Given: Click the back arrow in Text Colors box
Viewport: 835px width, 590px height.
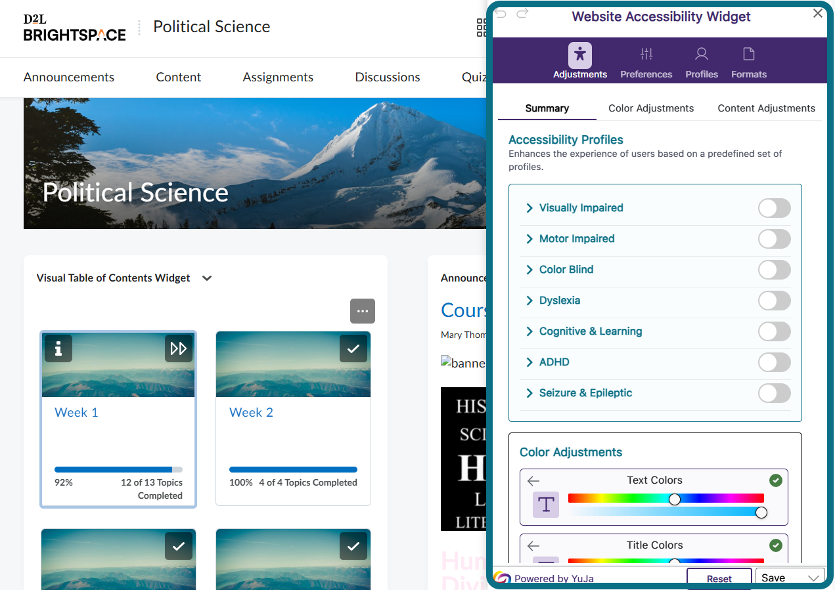Looking at the screenshot, I should [x=533, y=481].
